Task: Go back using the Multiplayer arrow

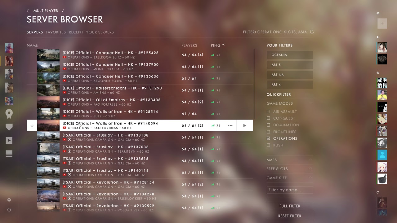Action: (x=28, y=11)
